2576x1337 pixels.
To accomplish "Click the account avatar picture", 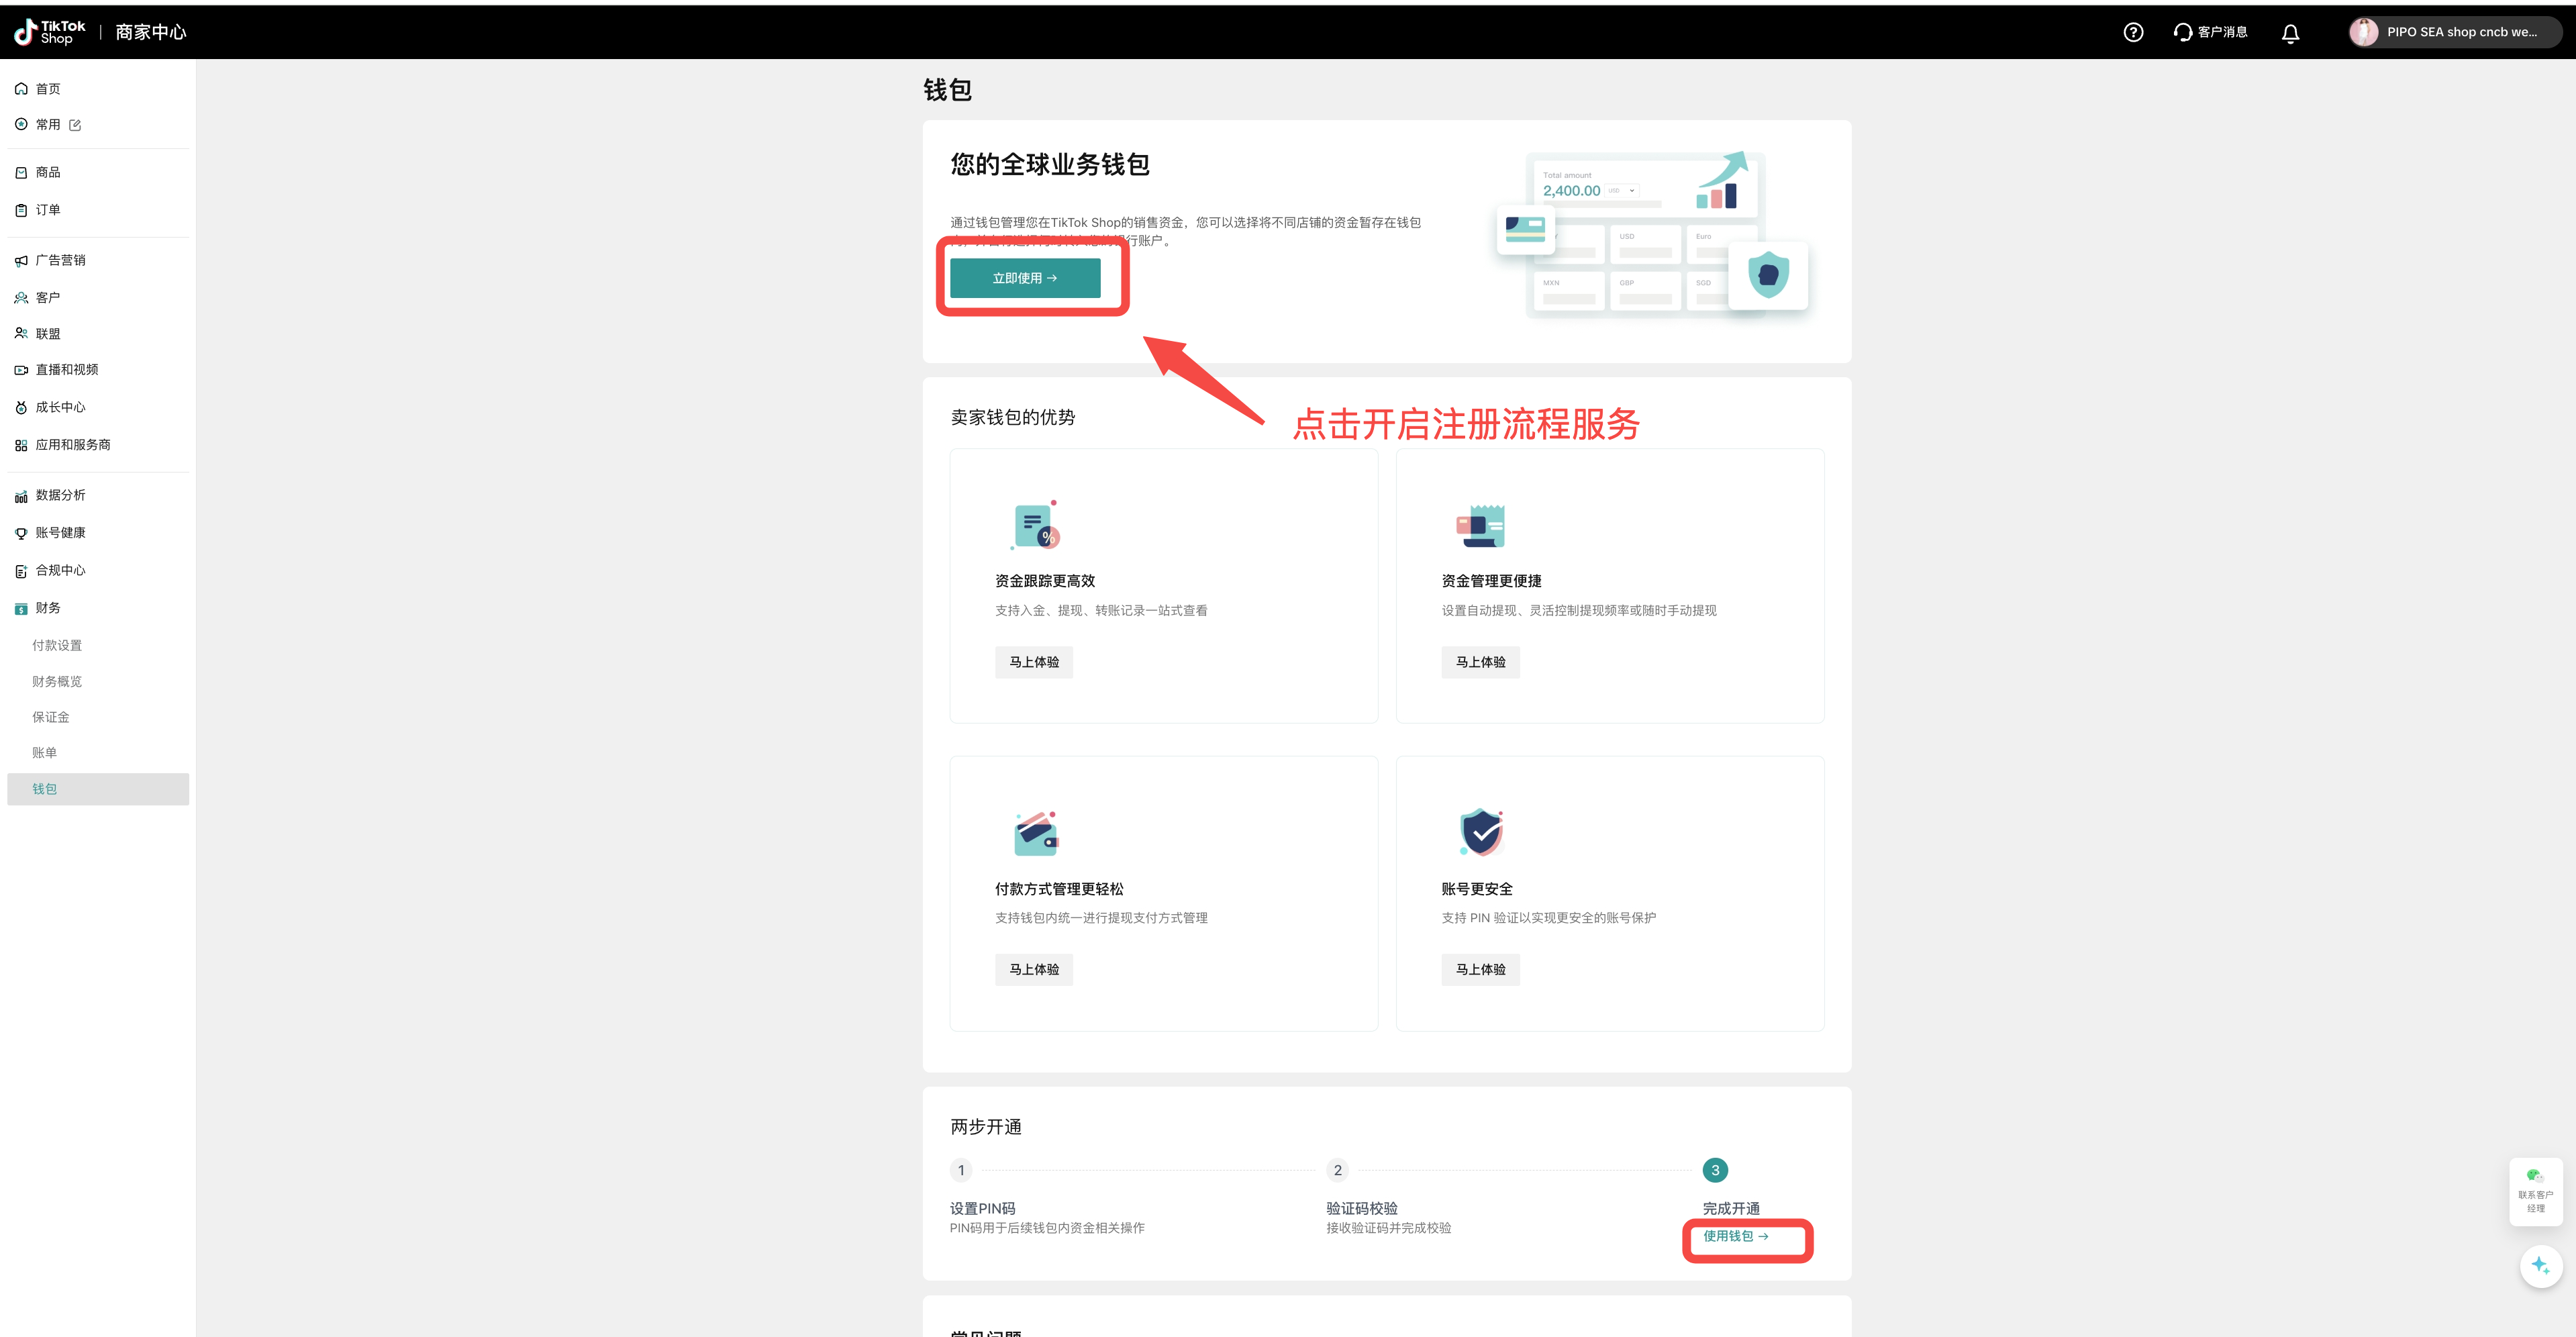I will click(x=2364, y=32).
